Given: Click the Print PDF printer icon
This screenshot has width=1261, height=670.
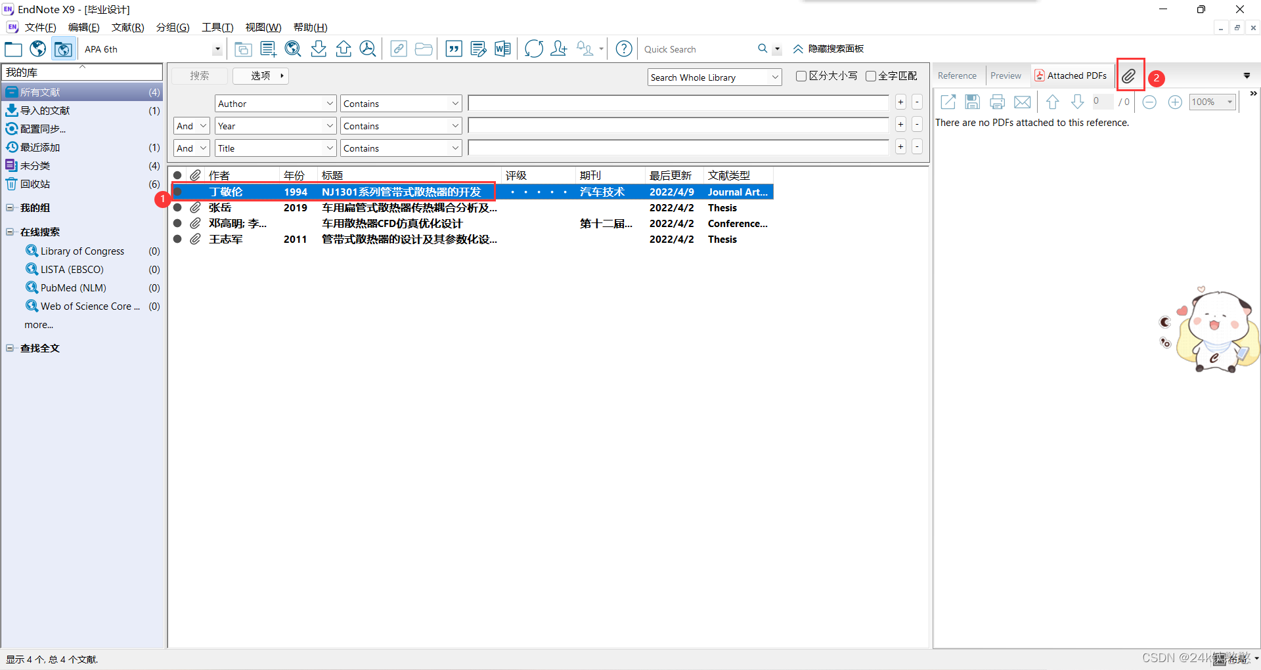Looking at the screenshot, I should (998, 102).
